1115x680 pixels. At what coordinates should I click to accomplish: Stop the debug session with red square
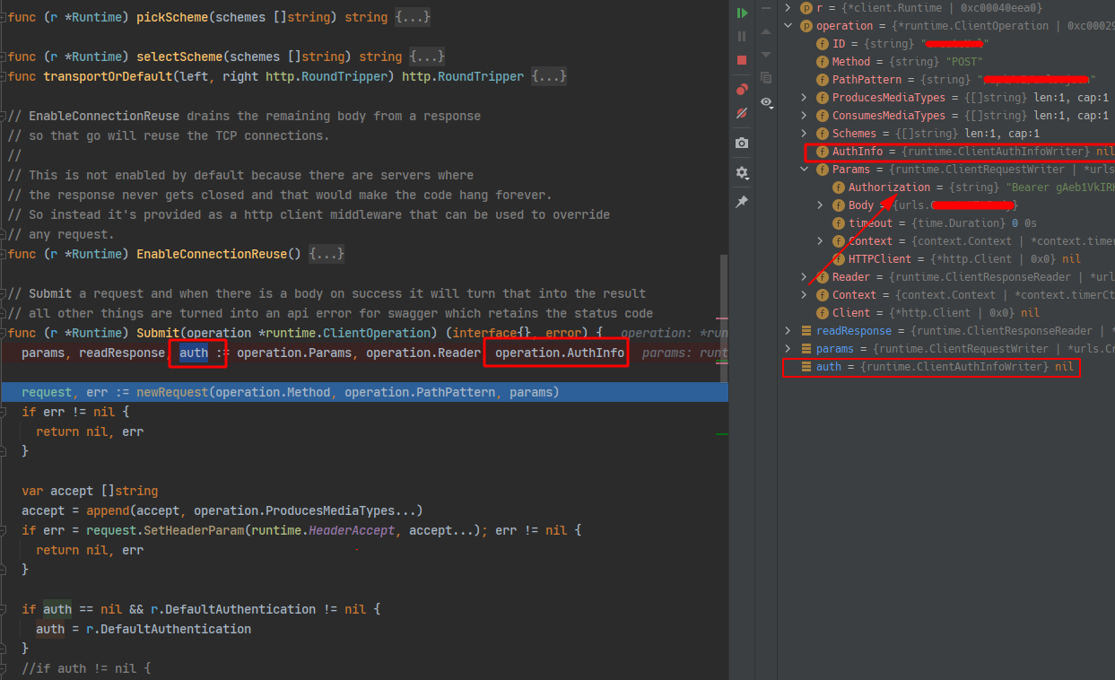pos(742,59)
